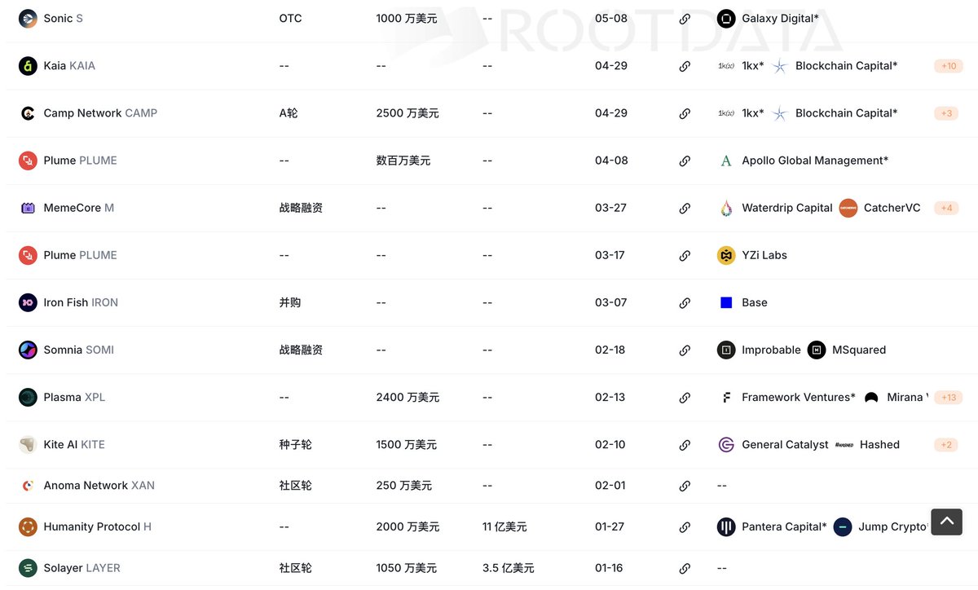Click the Jump Crypto logo icon

(843, 527)
